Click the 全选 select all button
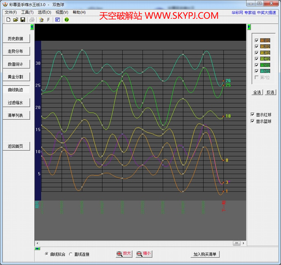The height and width of the screenshot is (265, 281). point(257,92)
